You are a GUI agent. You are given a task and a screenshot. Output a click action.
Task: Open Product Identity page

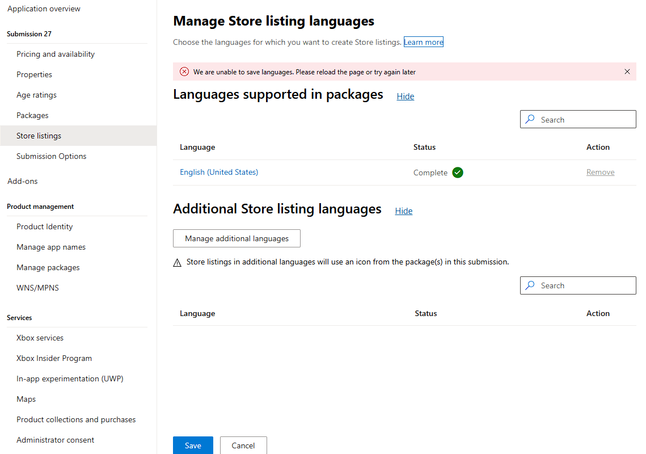(44, 226)
